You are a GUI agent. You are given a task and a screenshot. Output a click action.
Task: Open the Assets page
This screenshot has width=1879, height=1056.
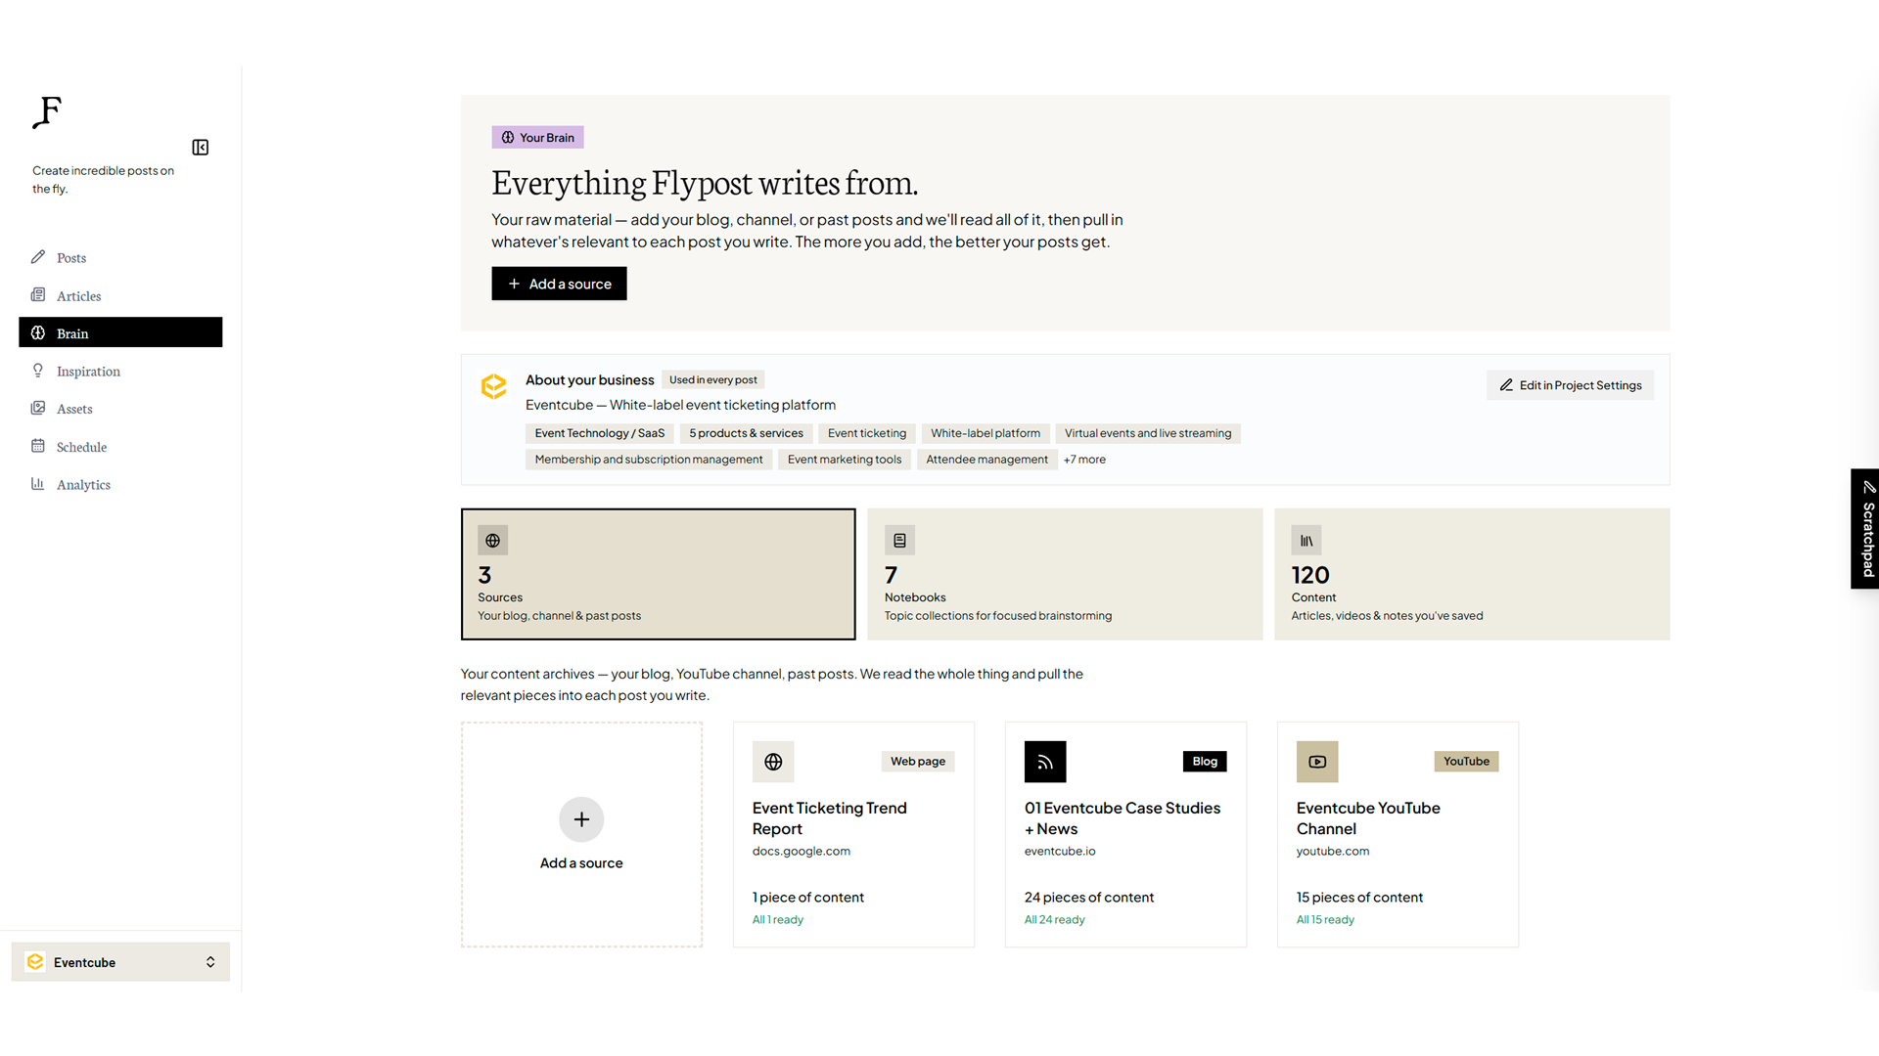[120, 409]
